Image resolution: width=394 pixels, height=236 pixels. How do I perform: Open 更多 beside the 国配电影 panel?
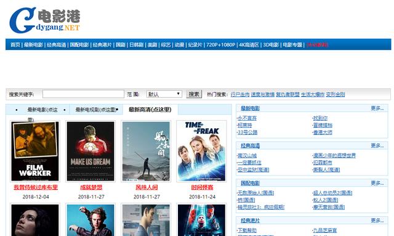click(x=377, y=183)
